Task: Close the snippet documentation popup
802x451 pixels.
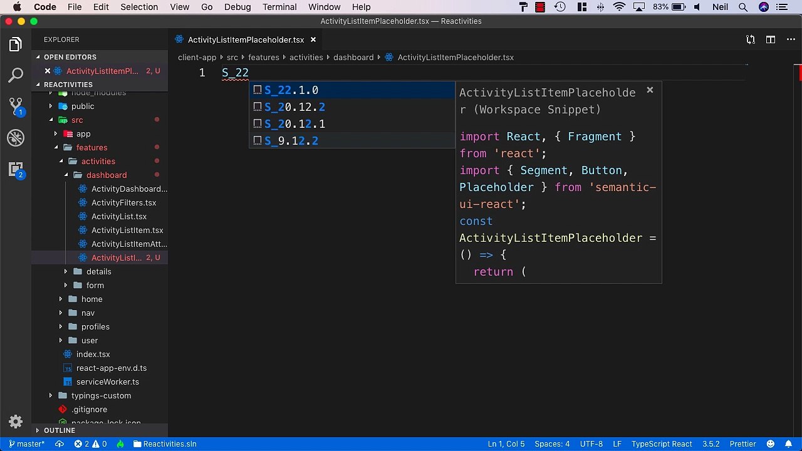Action: coord(650,90)
